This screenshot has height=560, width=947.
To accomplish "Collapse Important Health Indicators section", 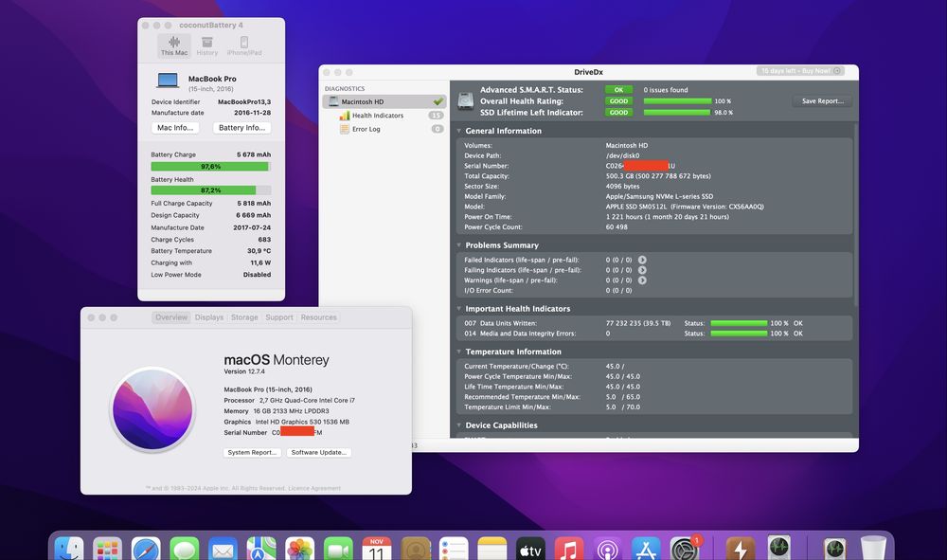I will point(459,309).
